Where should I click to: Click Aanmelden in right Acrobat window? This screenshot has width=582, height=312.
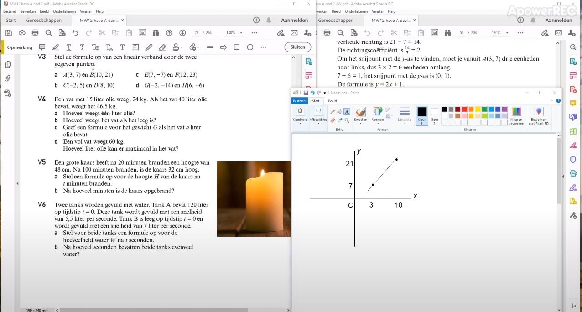(559, 20)
